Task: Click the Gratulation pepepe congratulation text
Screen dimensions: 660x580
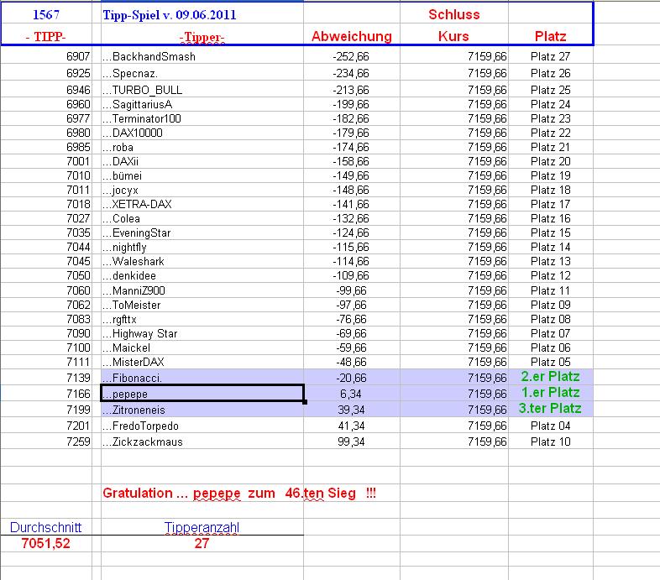Action: pos(239,493)
